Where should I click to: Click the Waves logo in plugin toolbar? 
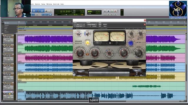click(x=74, y=29)
